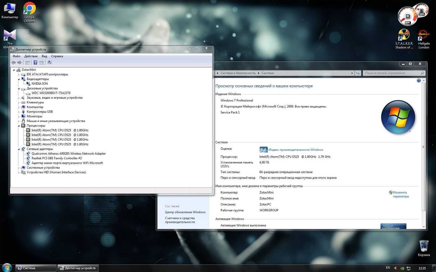The width and height of the screenshot is (436, 272).
Task: Collapse the Процессоры node
Action: 19,126
